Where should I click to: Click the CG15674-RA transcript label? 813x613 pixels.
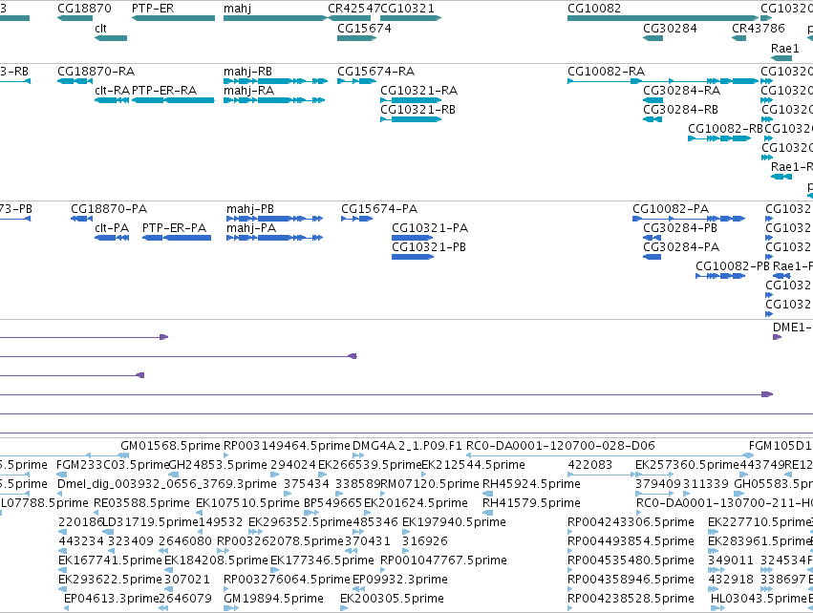click(x=375, y=71)
